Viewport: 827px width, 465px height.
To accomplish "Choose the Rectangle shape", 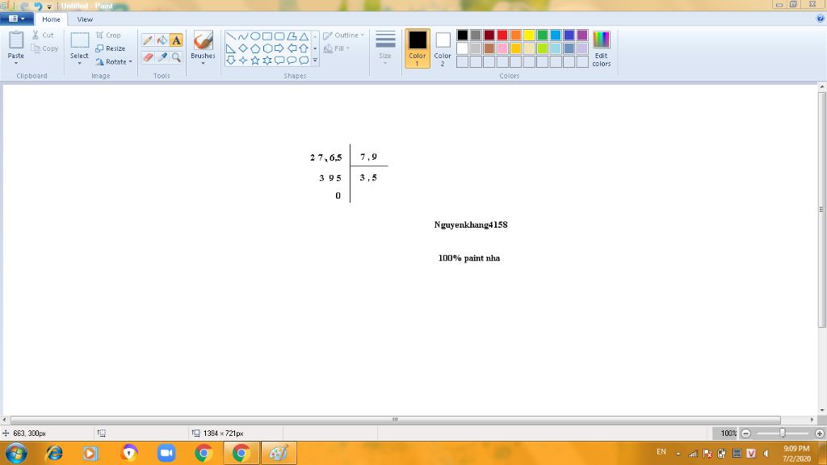I will (x=267, y=36).
